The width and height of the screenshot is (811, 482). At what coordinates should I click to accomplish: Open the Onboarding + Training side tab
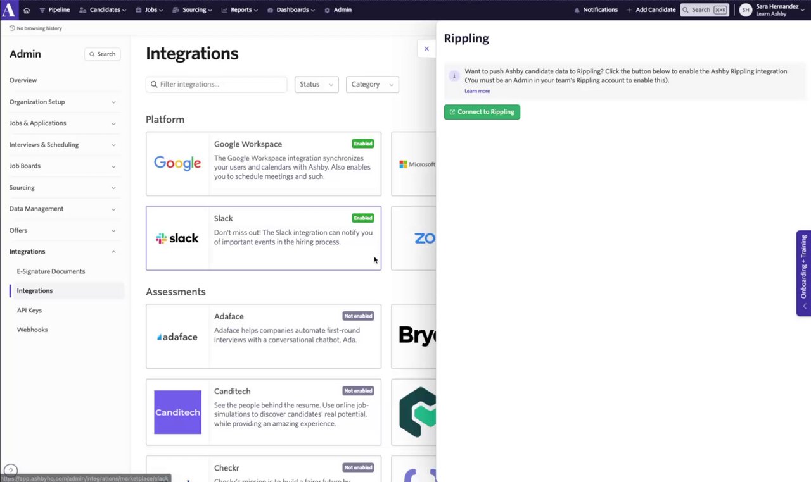803,273
